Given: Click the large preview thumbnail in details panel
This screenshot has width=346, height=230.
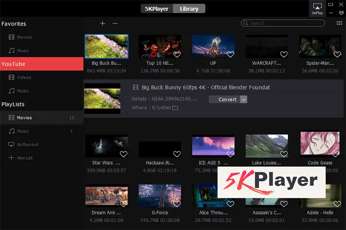Looking at the screenshot, I should click(x=102, y=98).
